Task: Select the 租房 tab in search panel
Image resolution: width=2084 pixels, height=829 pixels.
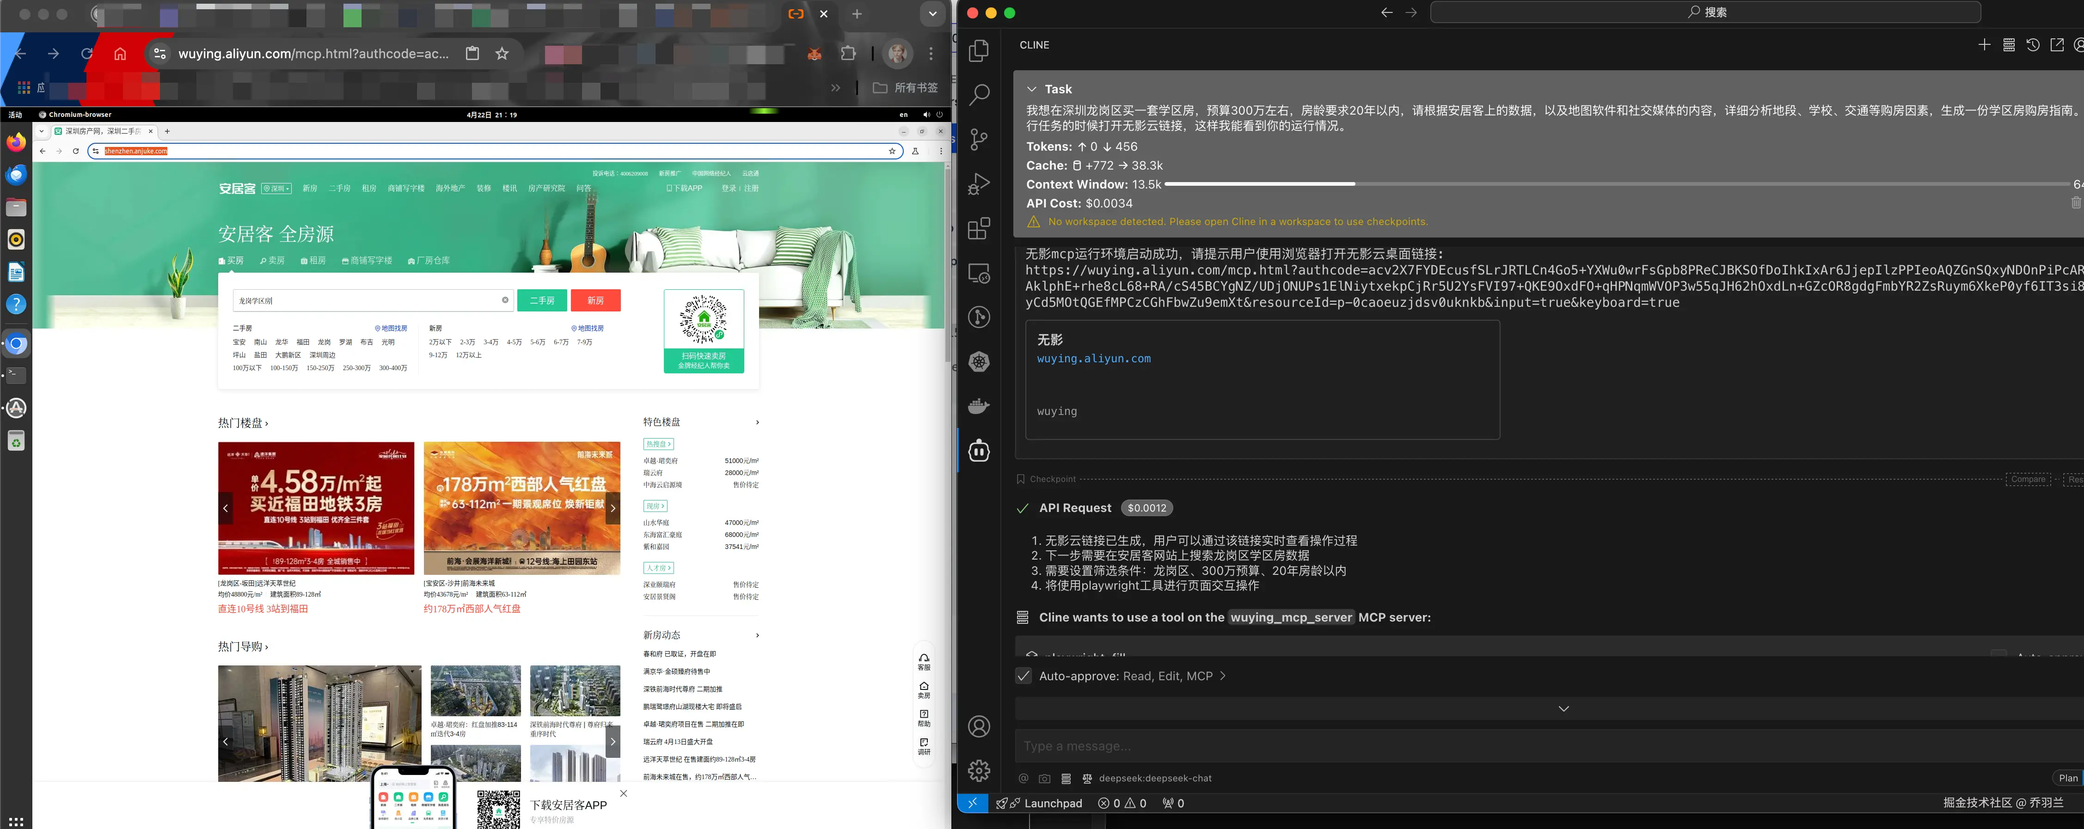Action: click(x=313, y=261)
